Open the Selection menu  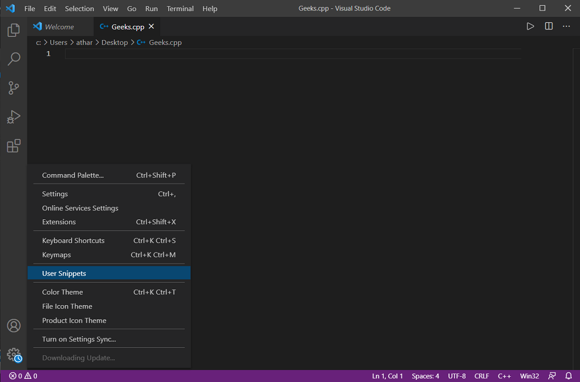[x=80, y=8]
